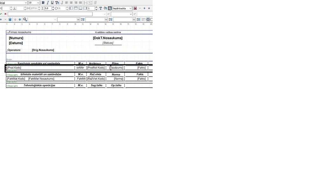Select the [Prod.Kods] field

14,68
